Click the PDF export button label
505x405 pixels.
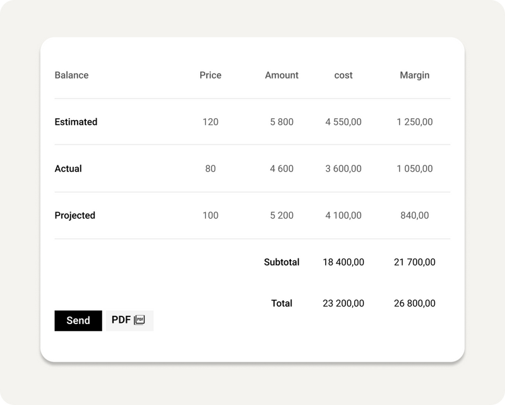click(x=121, y=320)
